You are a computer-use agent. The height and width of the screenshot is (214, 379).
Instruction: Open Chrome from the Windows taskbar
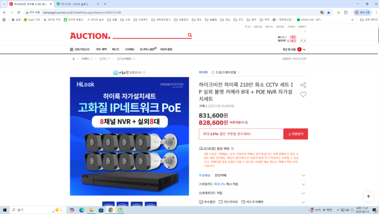(x=111, y=210)
